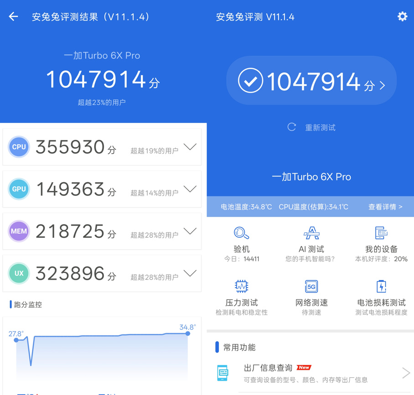Tap the 1047914分 total on results screen

pyautogui.click(x=103, y=79)
